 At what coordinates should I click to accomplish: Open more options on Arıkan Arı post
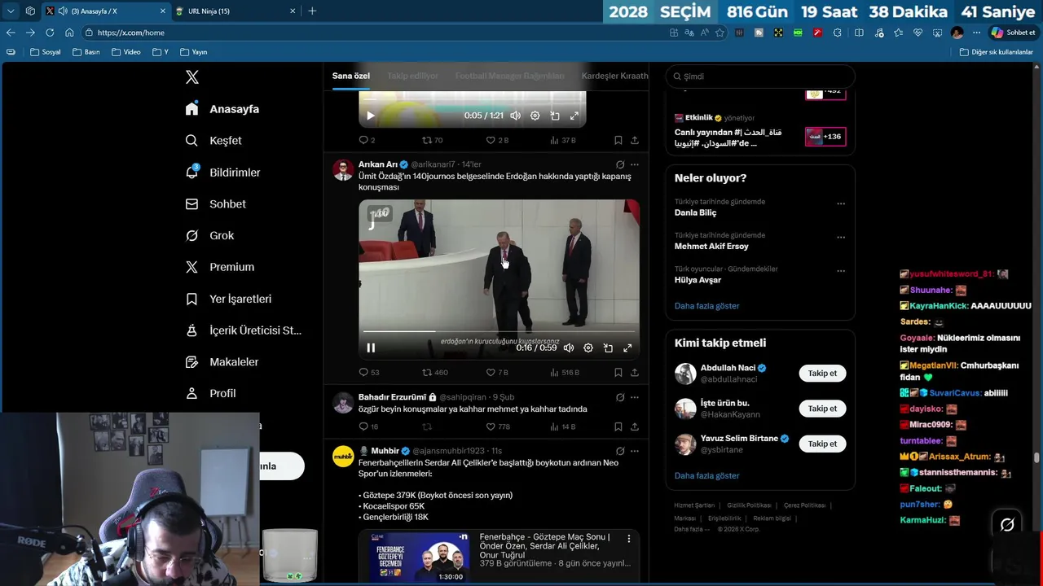[x=635, y=164]
